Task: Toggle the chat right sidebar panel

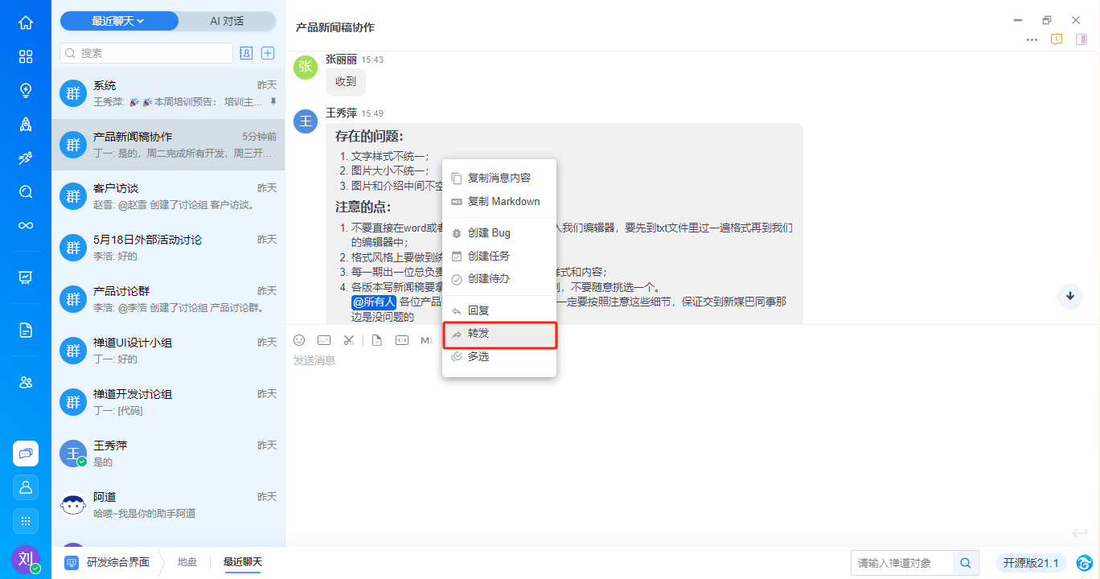Action: [x=1082, y=39]
